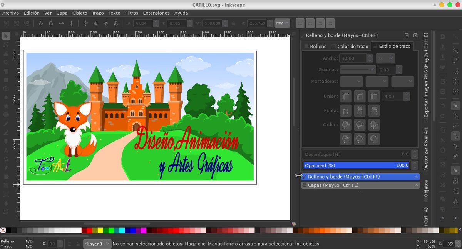Collapse the Relleno y borde panel bar

(x=360, y=177)
